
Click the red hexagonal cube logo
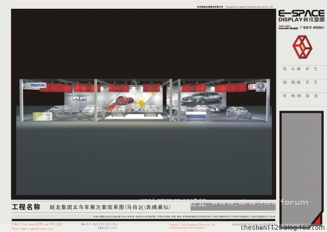(302, 47)
